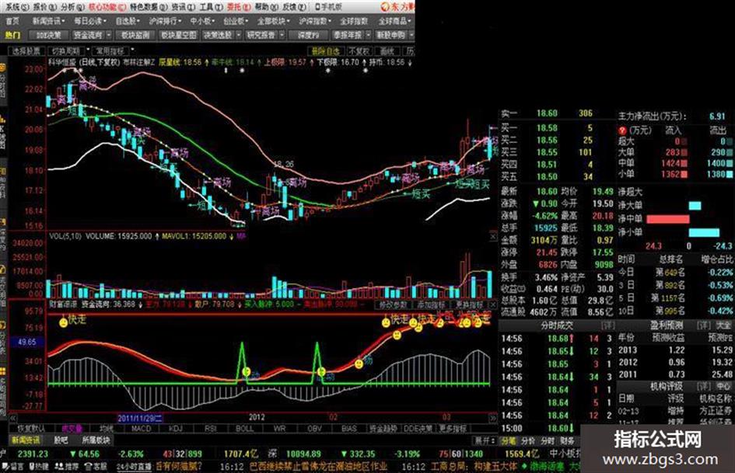The height and width of the screenshot is (473, 735).
Task: Close the indicator panel with the X icon
Action: tap(493, 304)
